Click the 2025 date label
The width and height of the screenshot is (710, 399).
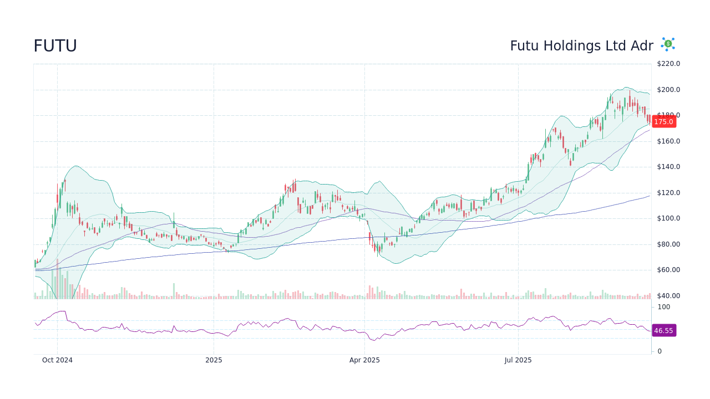(214, 360)
